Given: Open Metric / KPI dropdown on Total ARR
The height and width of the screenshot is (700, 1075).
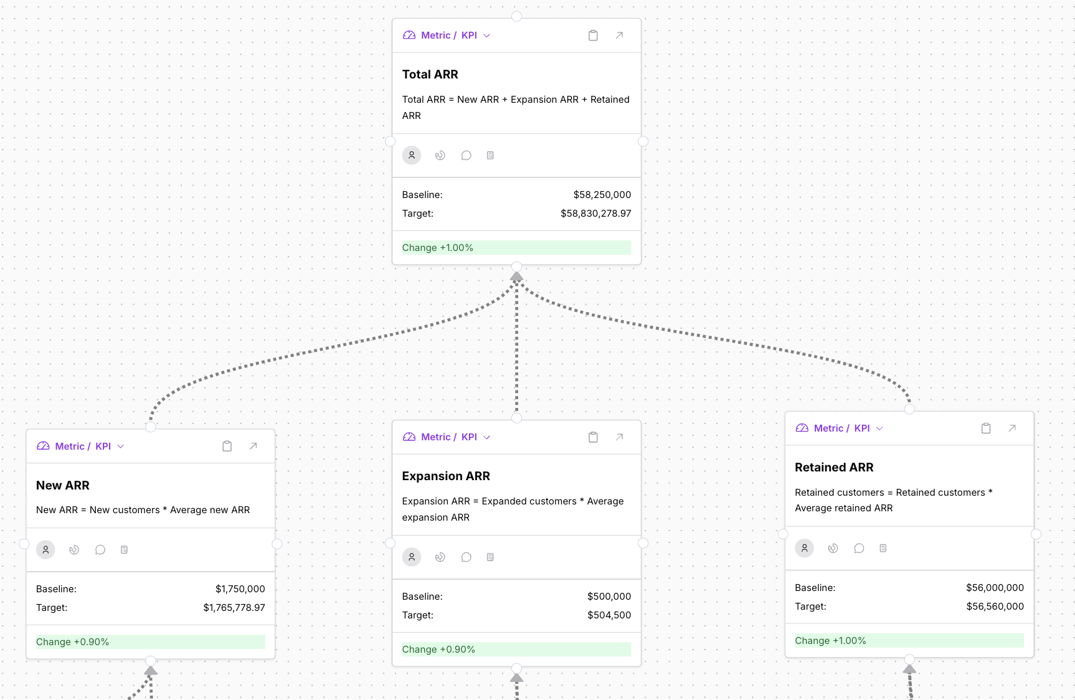Looking at the screenshot, I should coord(486,35).
